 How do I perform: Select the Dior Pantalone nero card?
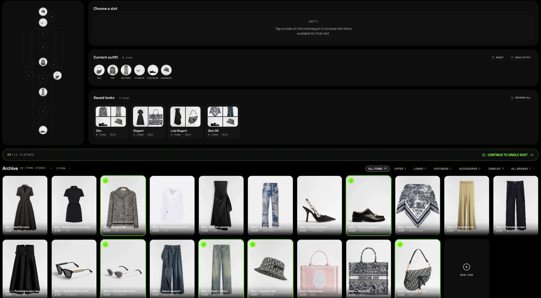click(516, 205)
